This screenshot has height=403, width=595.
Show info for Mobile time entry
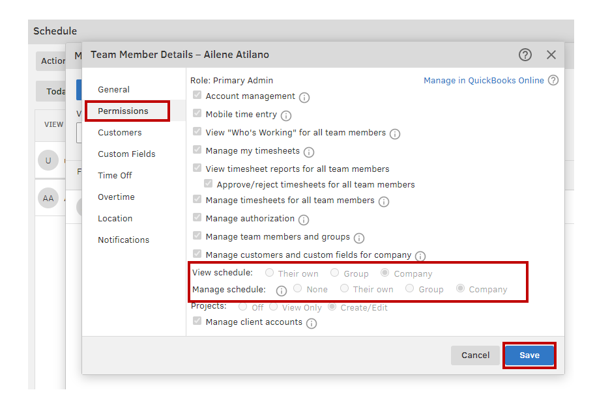(x=285, y=116)
